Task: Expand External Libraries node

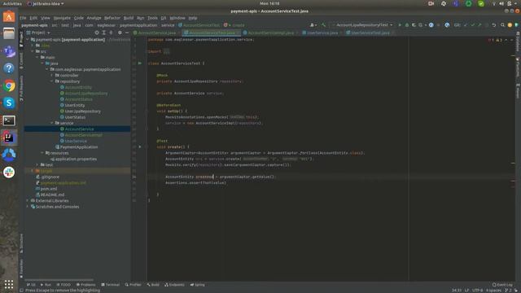Action: [28, 201]
